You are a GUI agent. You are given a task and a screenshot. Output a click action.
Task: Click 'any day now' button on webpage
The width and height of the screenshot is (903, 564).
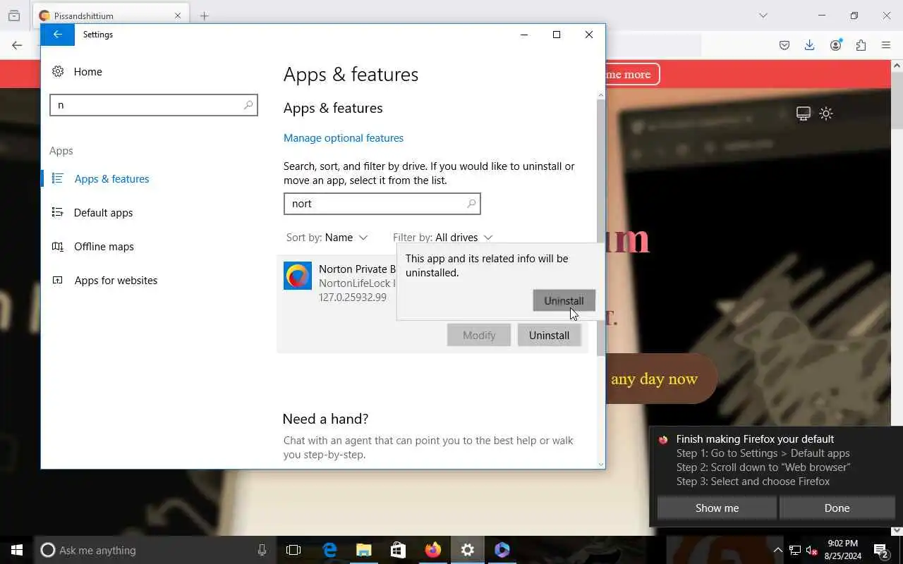661,379
